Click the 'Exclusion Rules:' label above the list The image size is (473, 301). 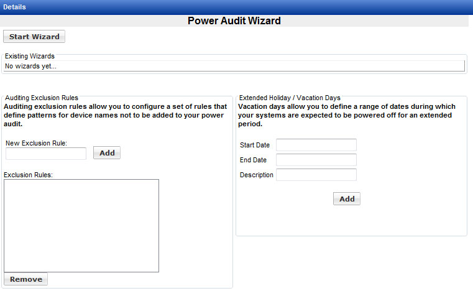(29, 175)
